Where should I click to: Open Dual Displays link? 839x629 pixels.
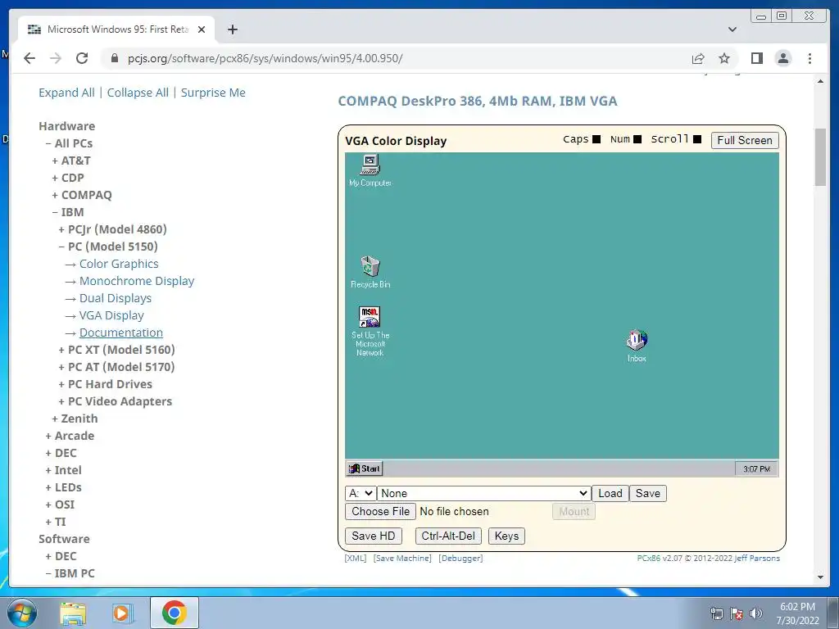(115, 298)
